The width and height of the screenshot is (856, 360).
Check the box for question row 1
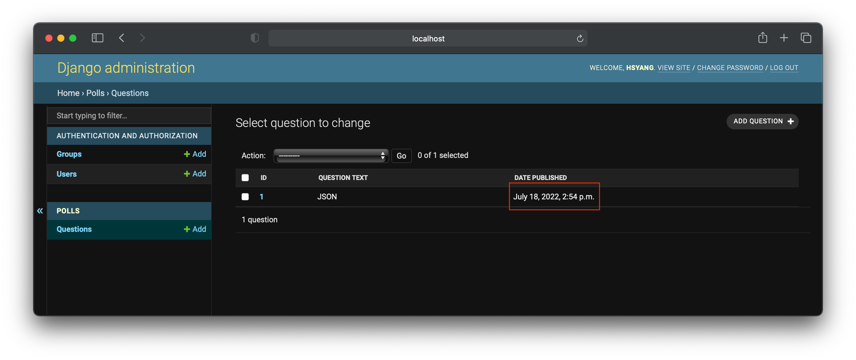tap(245, 197)
